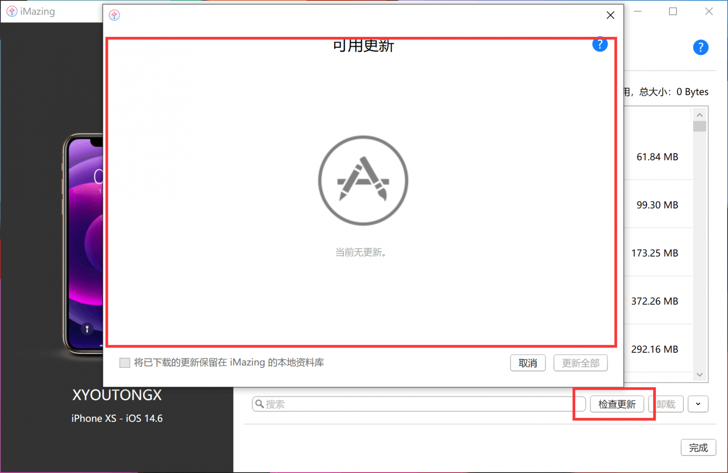Image resolution: width=728 pixels, height=473 pixels.
Task: Minimize the iMazing main window
Action: pos(638,11)
